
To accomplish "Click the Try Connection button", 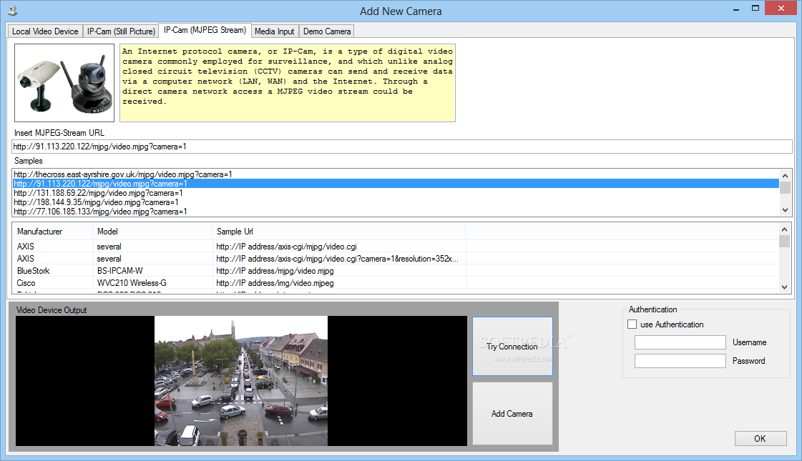I will point(512,347).
